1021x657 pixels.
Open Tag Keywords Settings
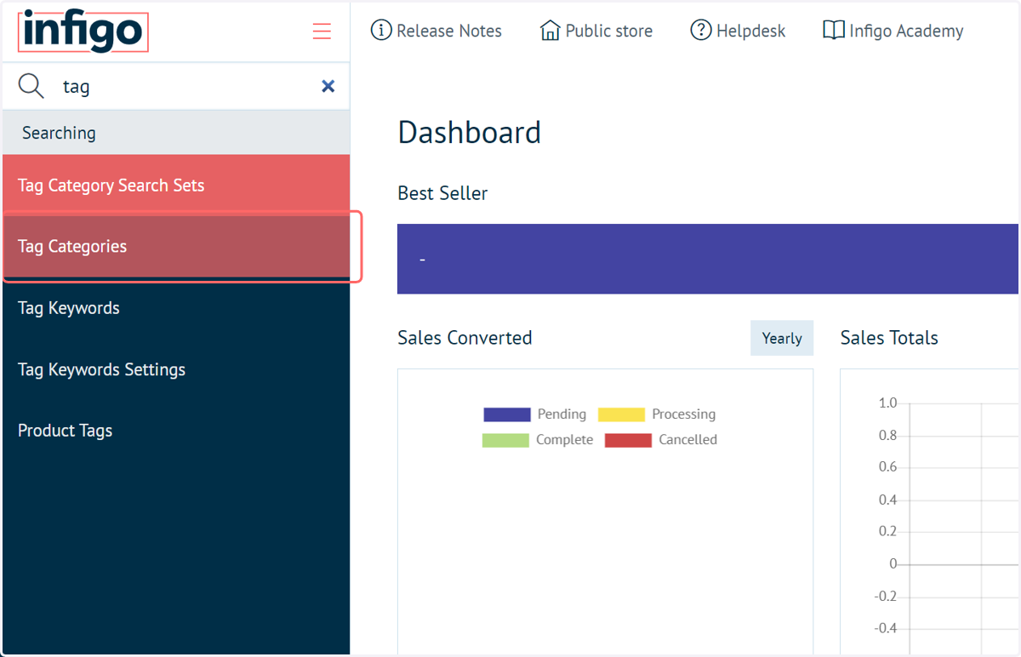point(176,369)
